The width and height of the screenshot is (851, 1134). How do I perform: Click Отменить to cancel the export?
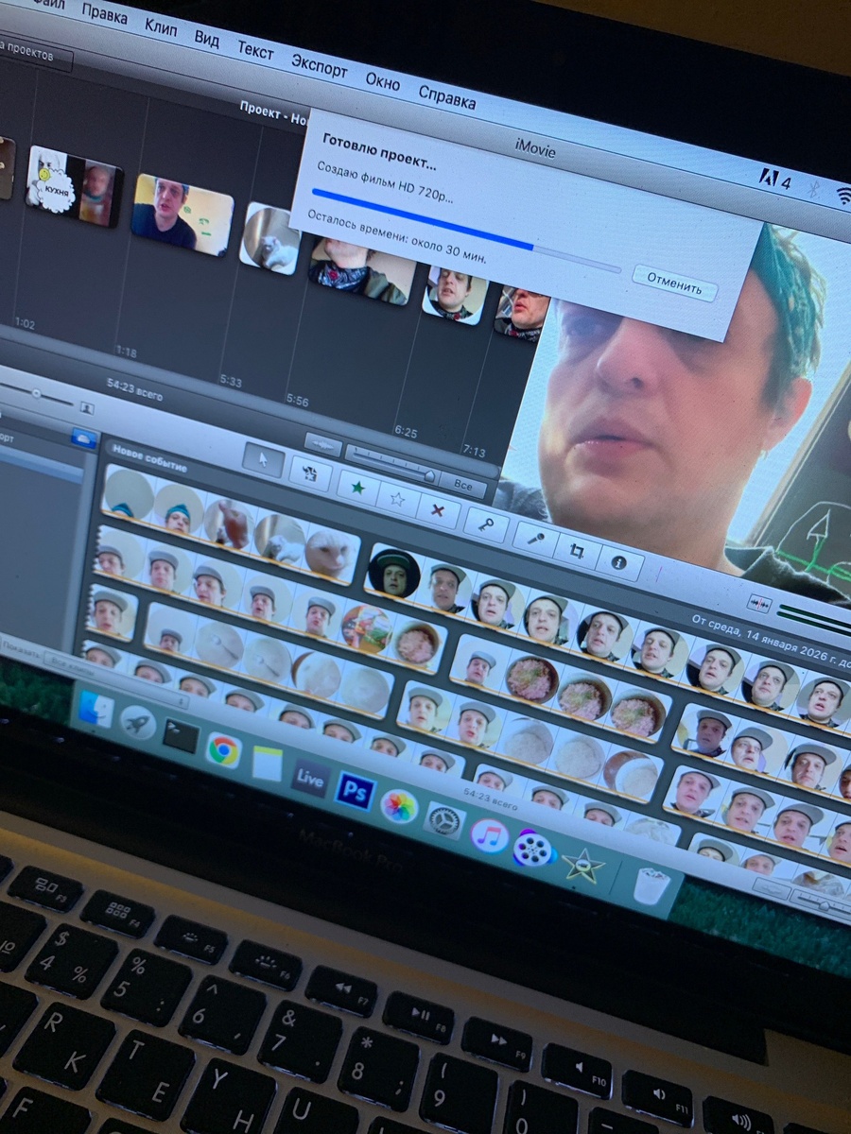674,283
